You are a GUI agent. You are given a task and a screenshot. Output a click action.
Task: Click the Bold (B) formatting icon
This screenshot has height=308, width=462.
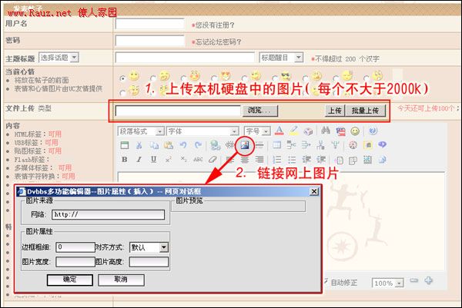pyautogui.click(x=125, y=159)
